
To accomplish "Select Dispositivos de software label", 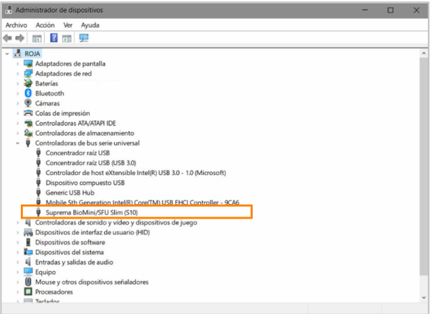I will 70,242.
